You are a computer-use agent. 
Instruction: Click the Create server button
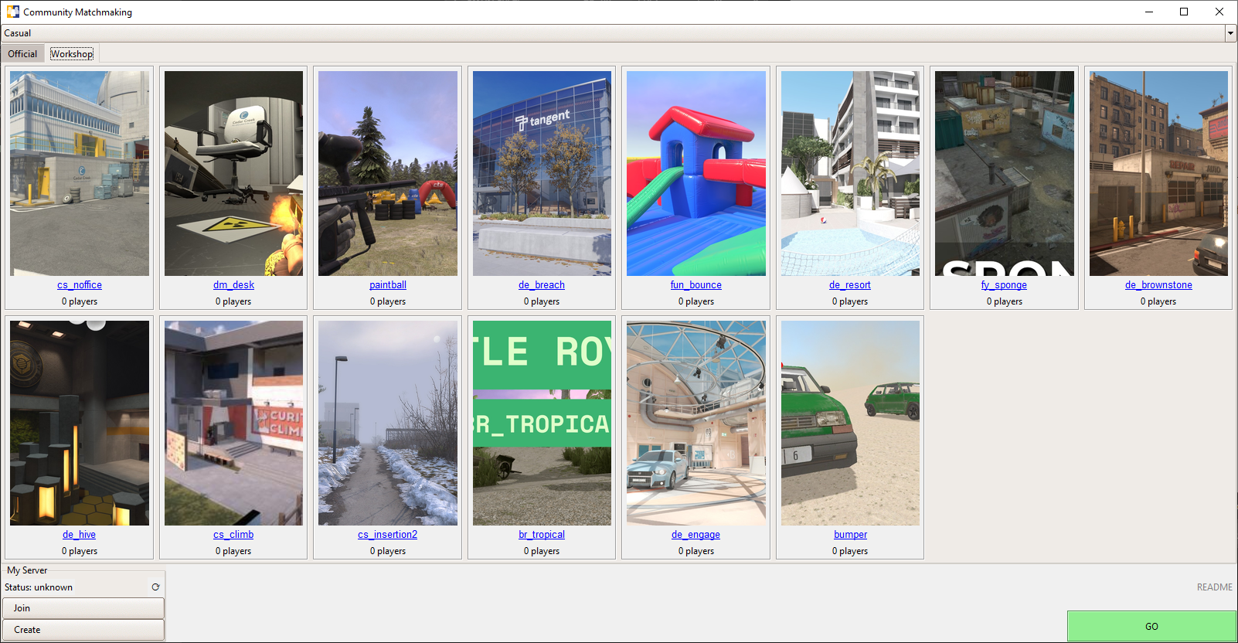coord(83,630)
